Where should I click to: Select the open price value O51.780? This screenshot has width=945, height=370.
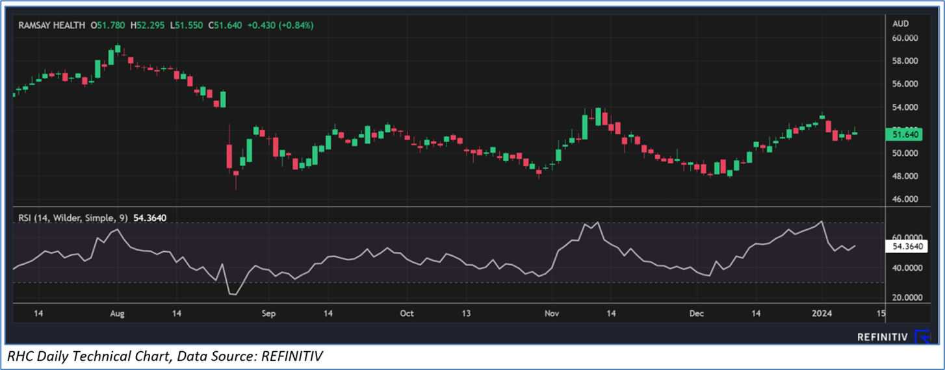click(109, 25)
